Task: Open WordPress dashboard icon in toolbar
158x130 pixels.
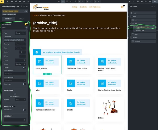Action: [x=146, y=1]
